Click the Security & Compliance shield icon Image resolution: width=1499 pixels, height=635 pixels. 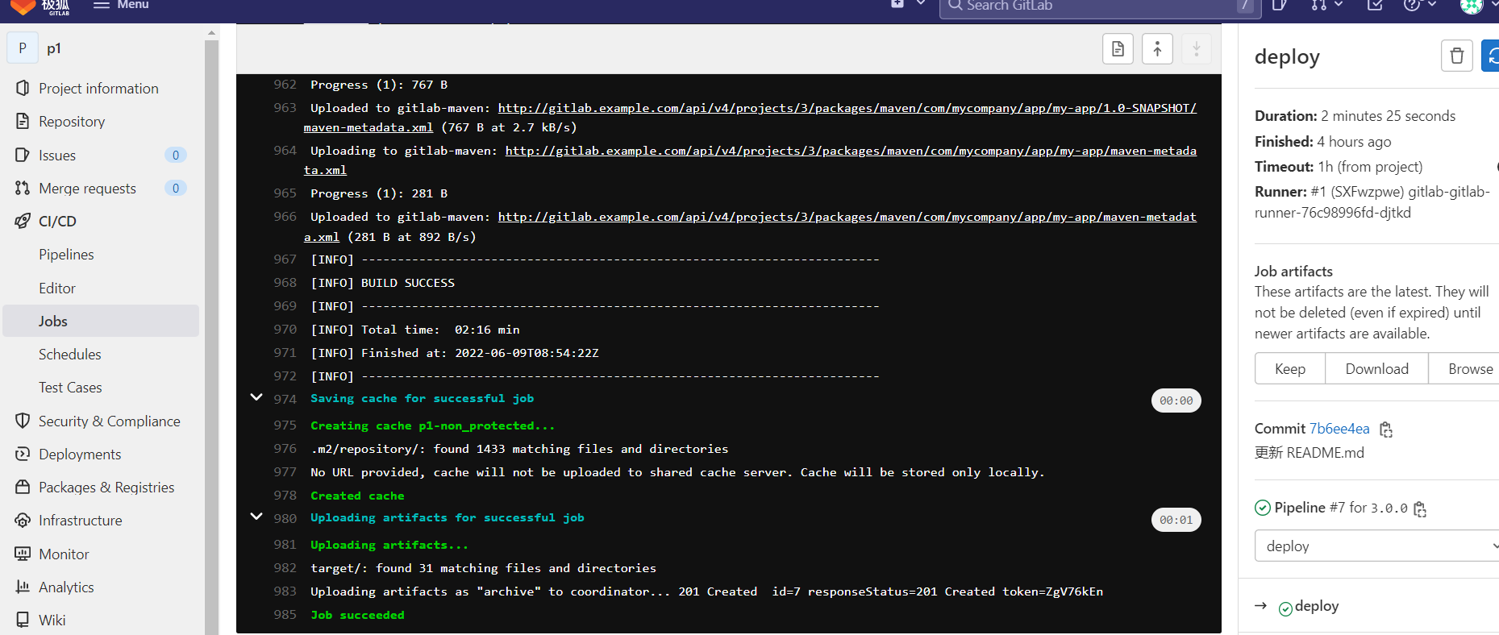point(23,421)
